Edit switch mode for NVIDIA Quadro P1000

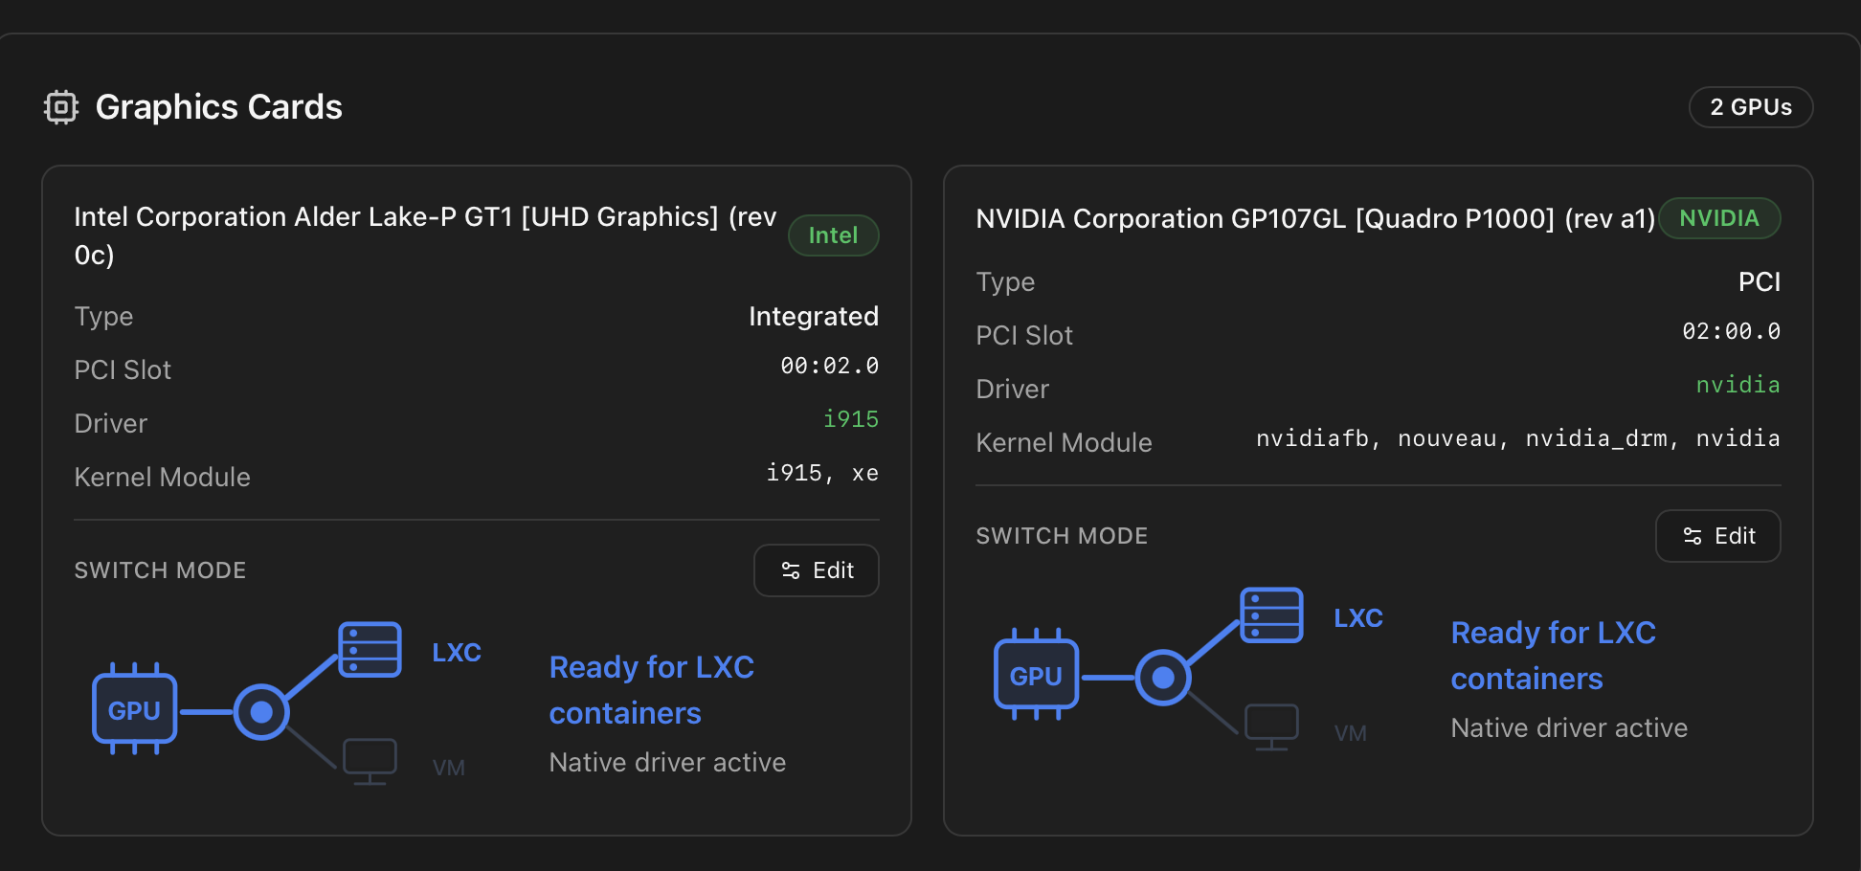coord(1718,536)
